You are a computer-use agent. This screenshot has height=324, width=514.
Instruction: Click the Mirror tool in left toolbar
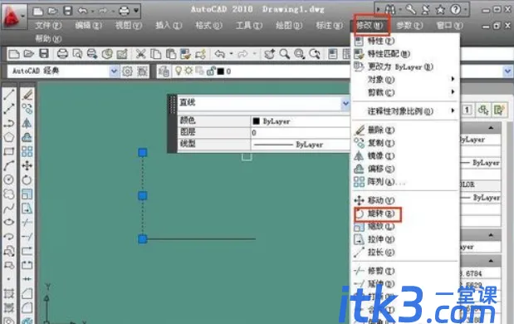coord(27,123)
